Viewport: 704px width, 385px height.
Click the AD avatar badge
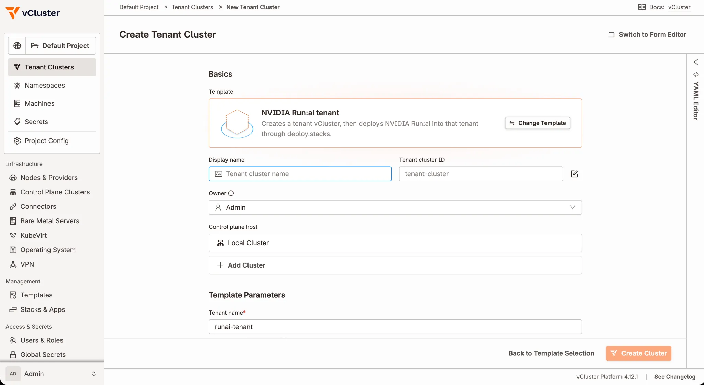point(13,374)
